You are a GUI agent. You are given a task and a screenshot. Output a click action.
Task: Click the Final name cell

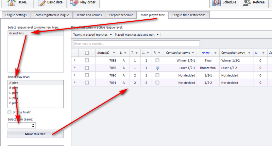coord(208,60)
